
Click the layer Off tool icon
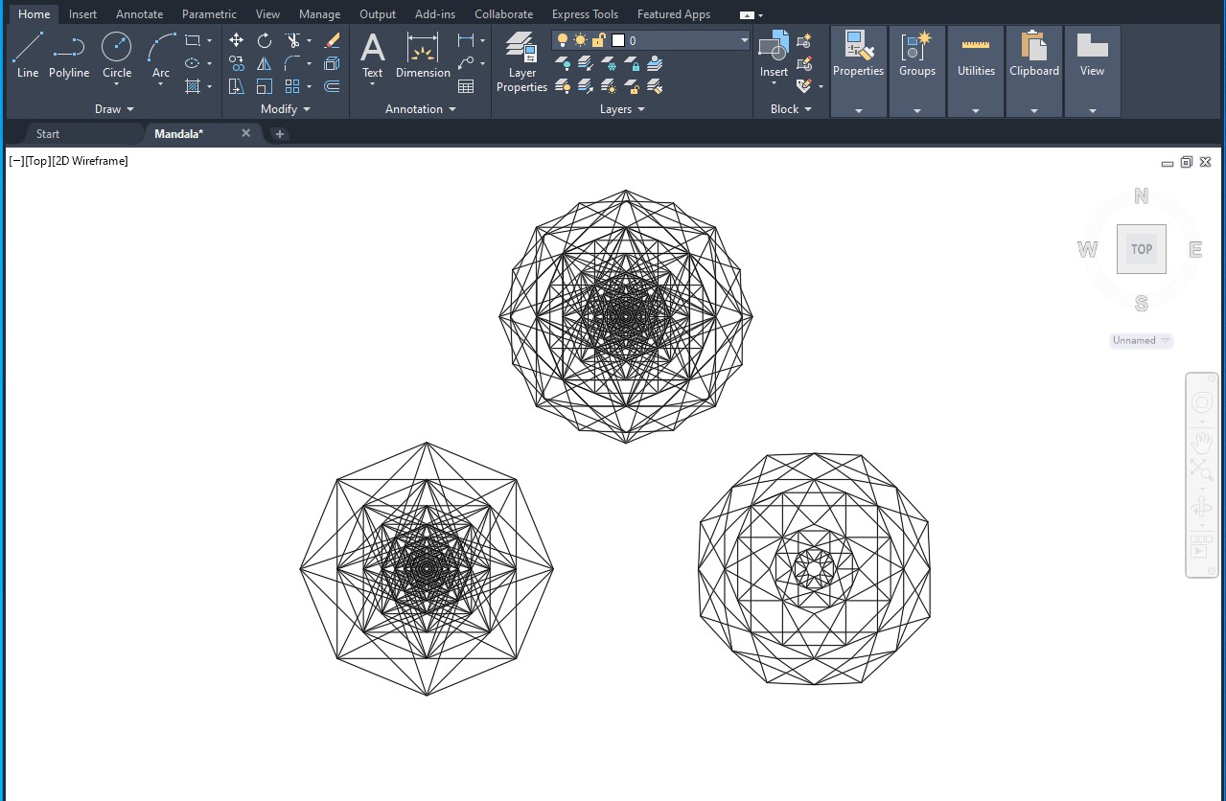point(564,63)
